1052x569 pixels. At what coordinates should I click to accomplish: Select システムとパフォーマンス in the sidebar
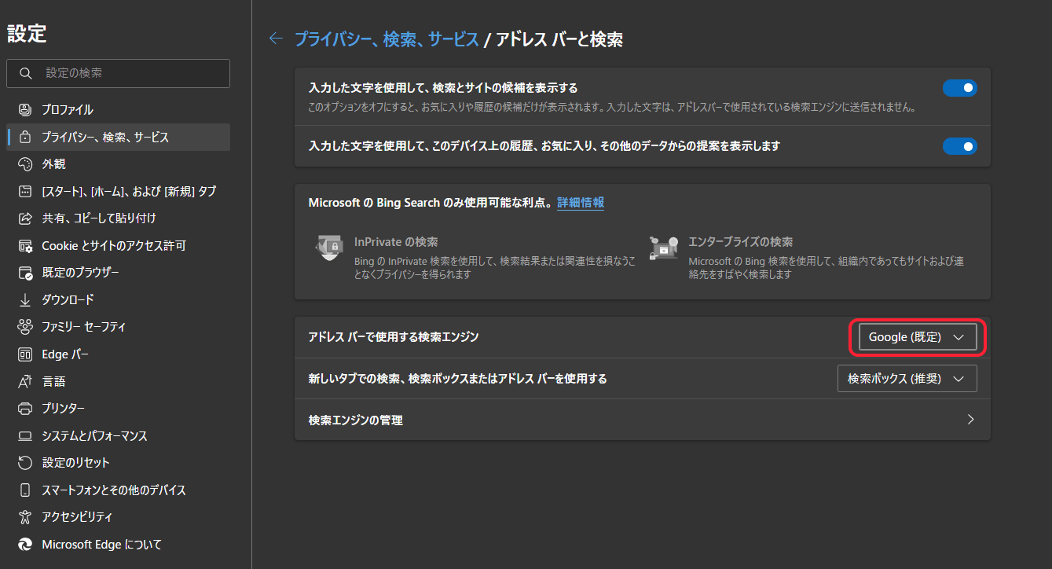coord(94,436)
